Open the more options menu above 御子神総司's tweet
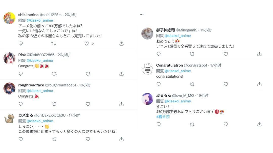Viewport: 273px width, 153px height. coord(142,14)
